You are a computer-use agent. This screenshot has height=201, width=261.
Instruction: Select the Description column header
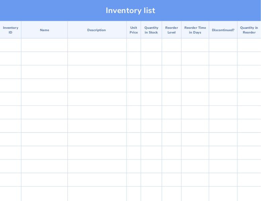tap(97, 30)
